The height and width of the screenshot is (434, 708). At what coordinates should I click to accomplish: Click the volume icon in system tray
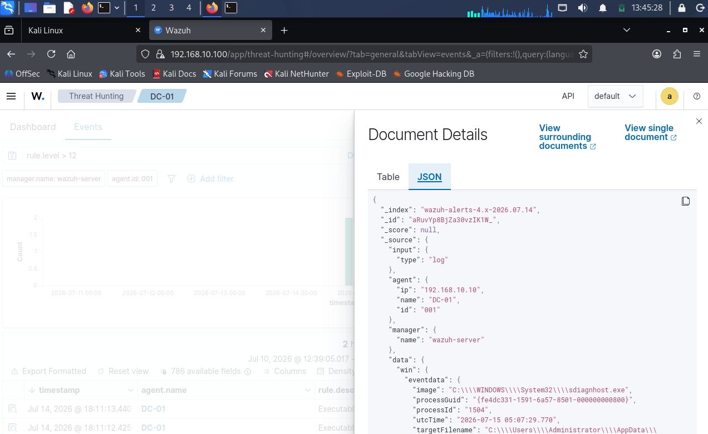(x=583, y=8)
